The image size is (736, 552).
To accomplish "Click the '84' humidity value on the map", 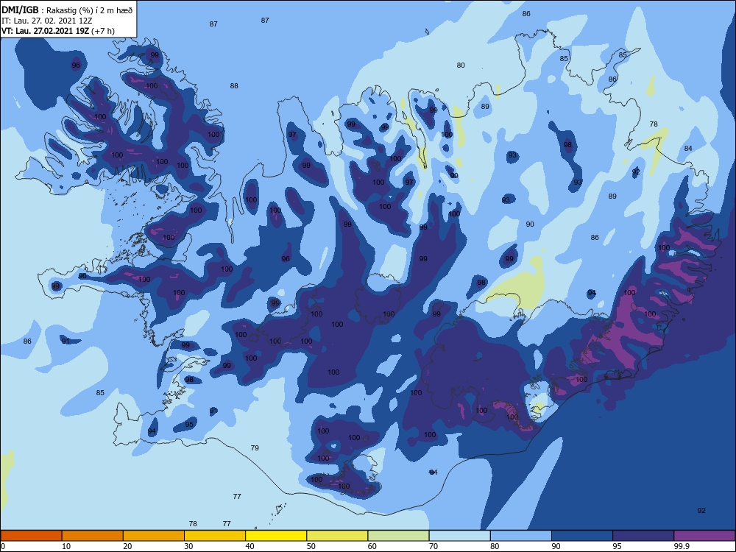I will [x=688, y=149].
